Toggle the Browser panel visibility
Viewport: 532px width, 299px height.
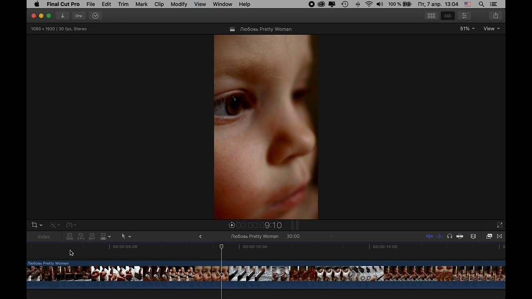pos(431,16)
